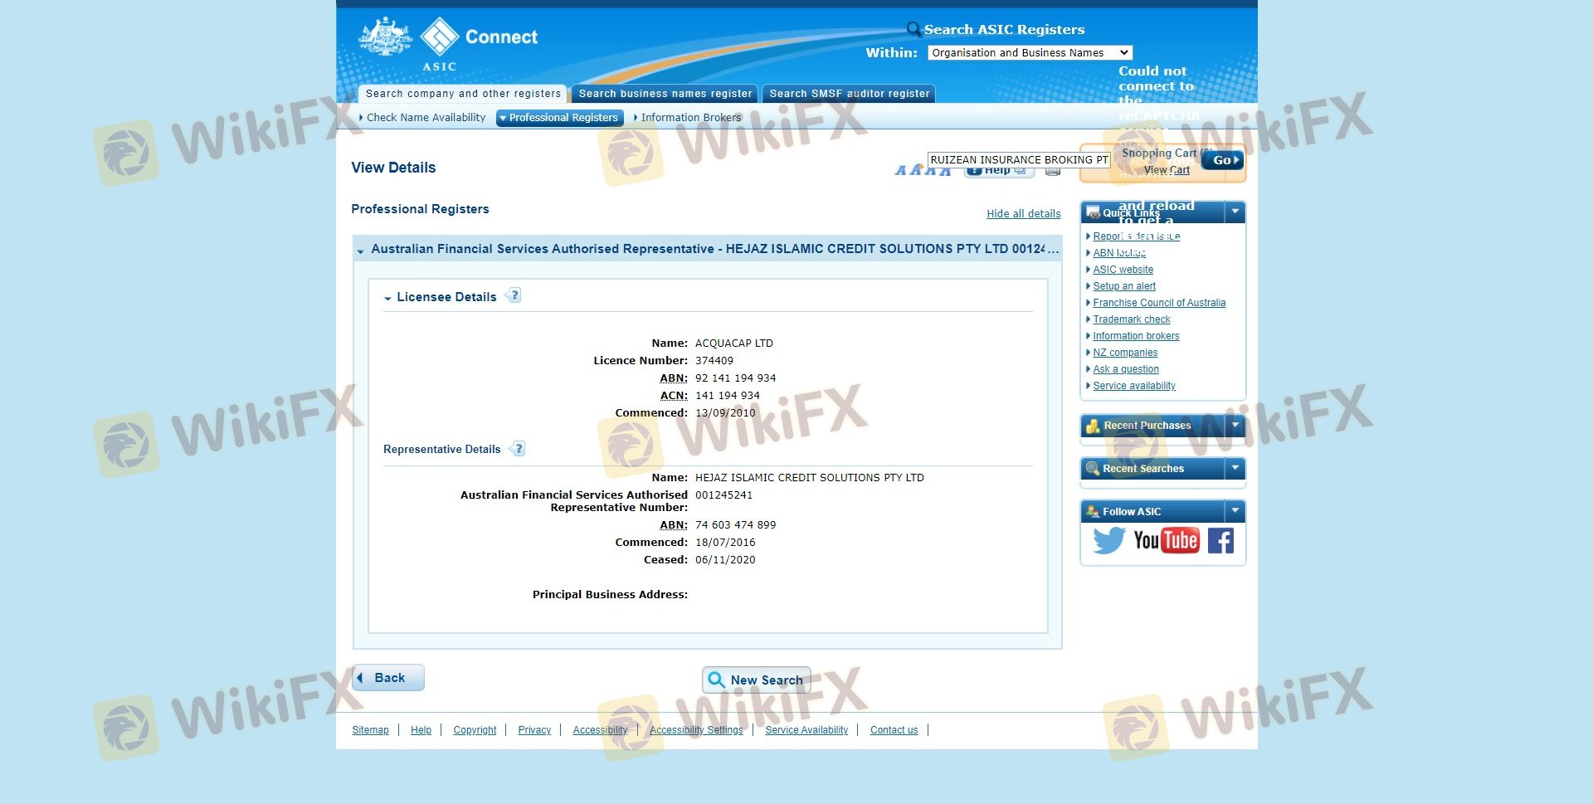The height and width of the screenshot is (804, 1593).
Task: Open the YouTube follow icon
Action: pyautogui.click(x=1166, y=541)
